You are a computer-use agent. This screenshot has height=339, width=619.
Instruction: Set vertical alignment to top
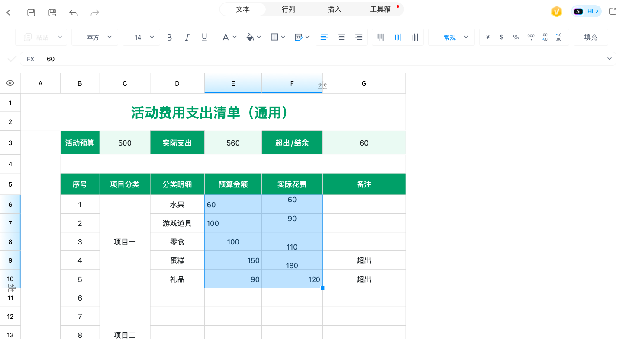[x=380, y=38]
